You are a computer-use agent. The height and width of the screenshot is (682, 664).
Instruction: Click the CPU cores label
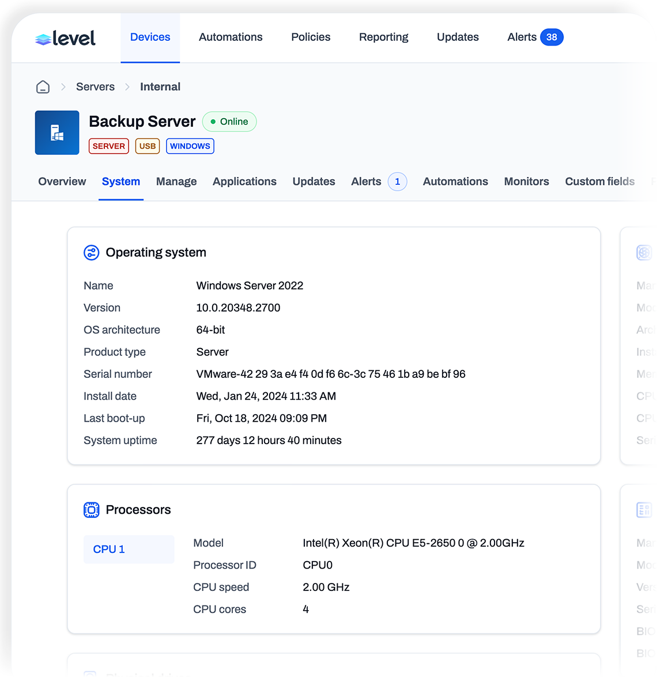coord(220,610)
